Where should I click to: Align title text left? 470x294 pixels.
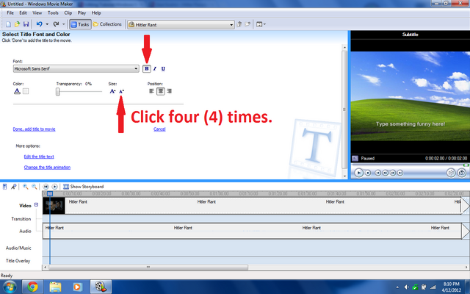(x=152, y=91)
